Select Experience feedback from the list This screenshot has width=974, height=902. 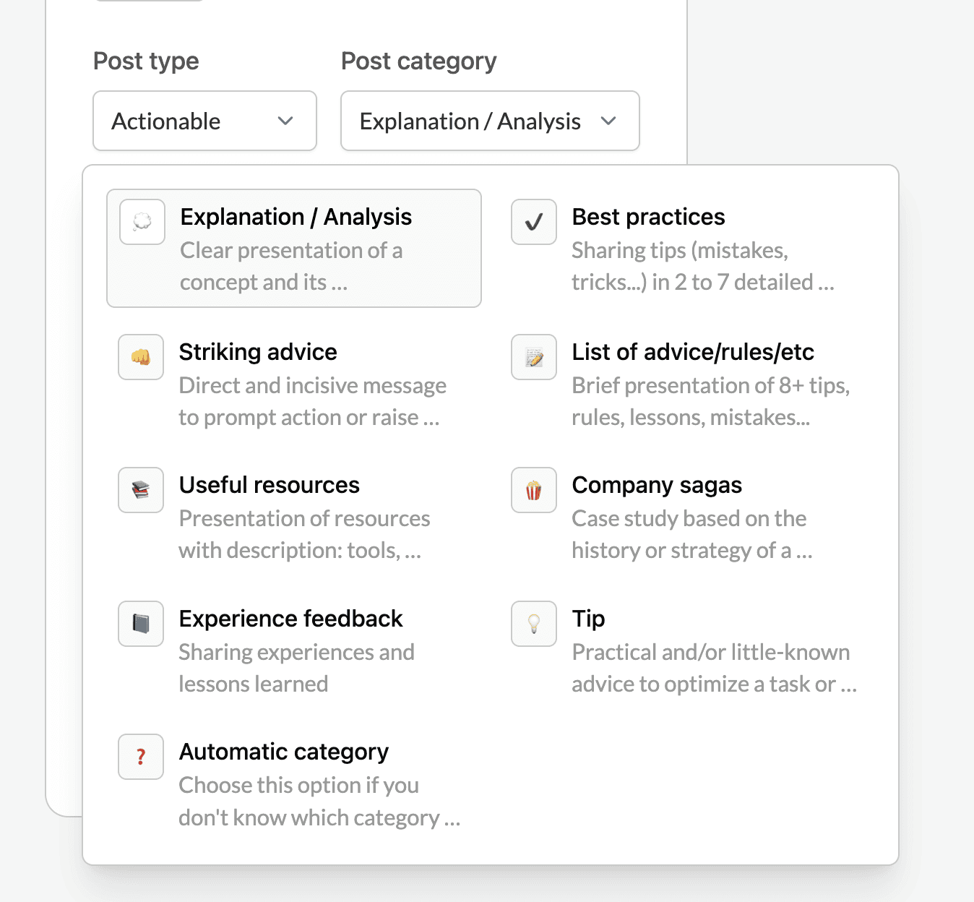(290, 619)
